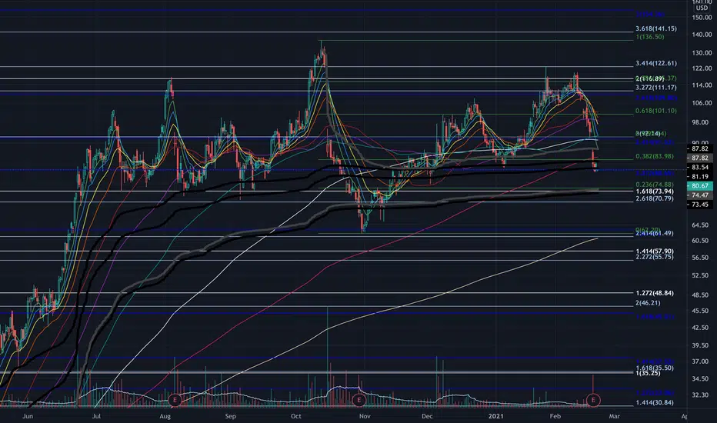Click the 45.50 price scale tick
This screenshot has width=717, height=423.
click(x=702, y=311)
